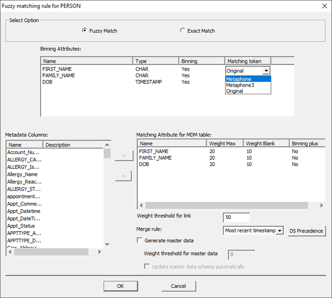Choose Metaphone from the dropdown list
The height and width of the screenshot is (298, 332).
[x=248, y=79]
